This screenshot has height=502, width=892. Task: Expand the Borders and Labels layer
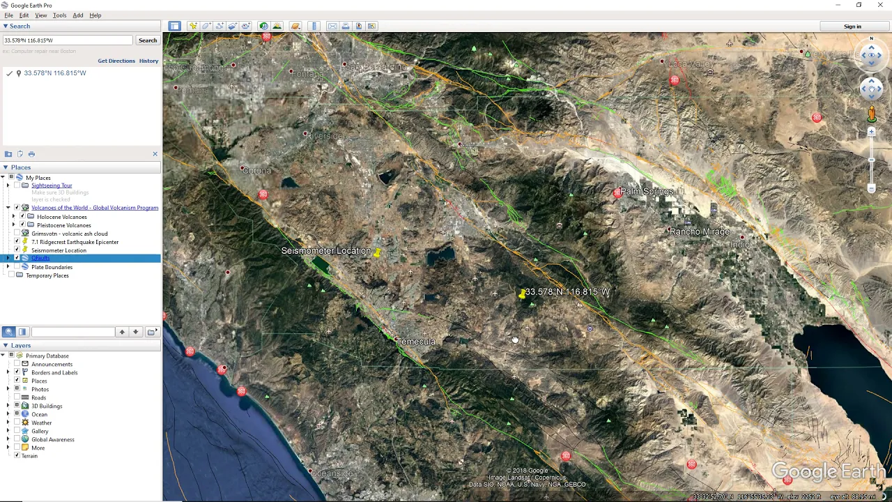click(x=8, y=372)
